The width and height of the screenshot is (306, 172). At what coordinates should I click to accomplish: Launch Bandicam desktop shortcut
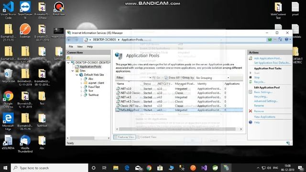pos(58,9)
